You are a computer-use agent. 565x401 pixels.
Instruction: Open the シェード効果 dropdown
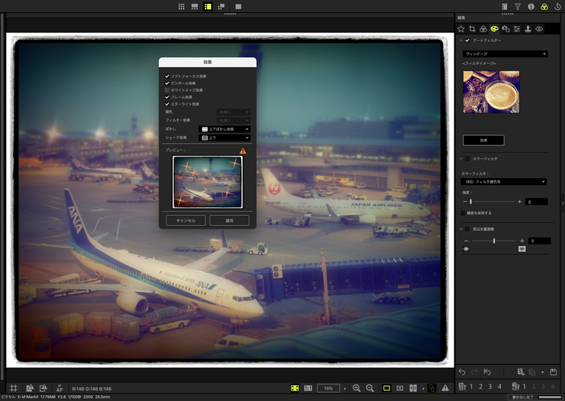(x=224, y=138)
